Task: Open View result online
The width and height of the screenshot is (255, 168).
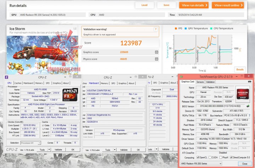Action: click(x=228, y=5)
